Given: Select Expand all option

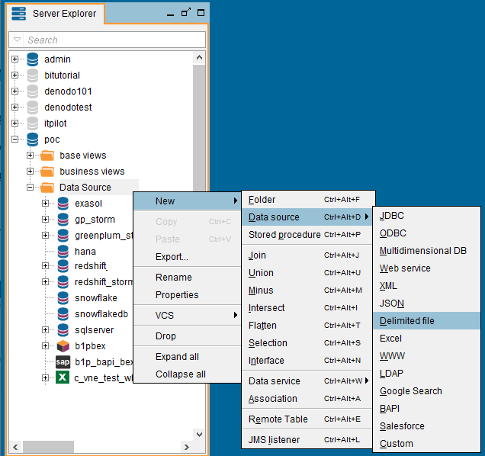Looking at the screenshot, I should 187,357.
